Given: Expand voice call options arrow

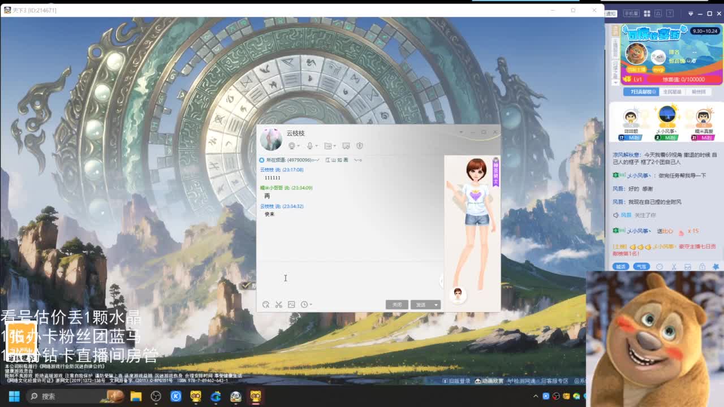Looking at the screenshot, I should tap(316, 146).
